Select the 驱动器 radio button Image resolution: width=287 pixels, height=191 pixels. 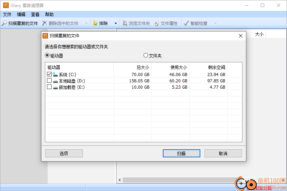click(x=47, y=55)
